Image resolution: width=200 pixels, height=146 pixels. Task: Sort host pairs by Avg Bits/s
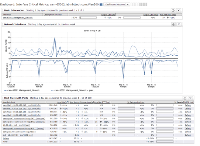coord(62,102)
